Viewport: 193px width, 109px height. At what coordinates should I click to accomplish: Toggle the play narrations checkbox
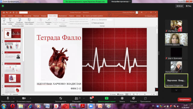coord(69,19)
